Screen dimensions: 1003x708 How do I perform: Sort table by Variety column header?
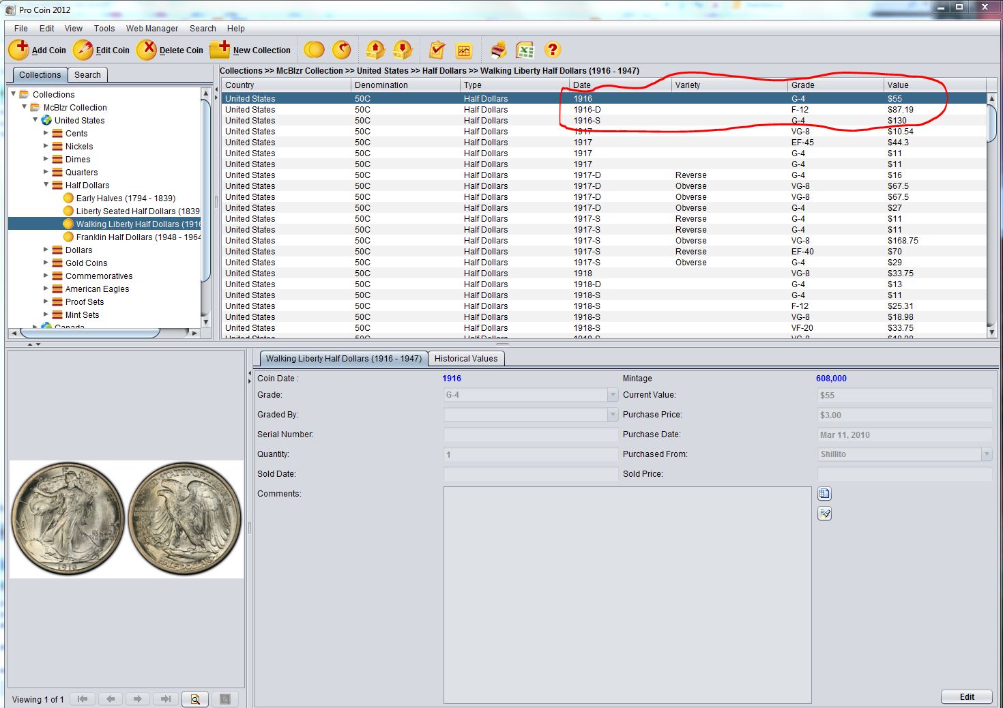coord(729,85)
